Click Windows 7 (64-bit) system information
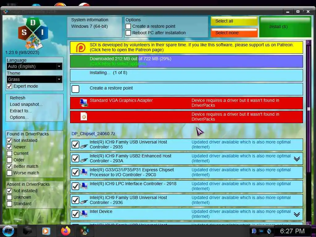 click(x=89, y=27)
